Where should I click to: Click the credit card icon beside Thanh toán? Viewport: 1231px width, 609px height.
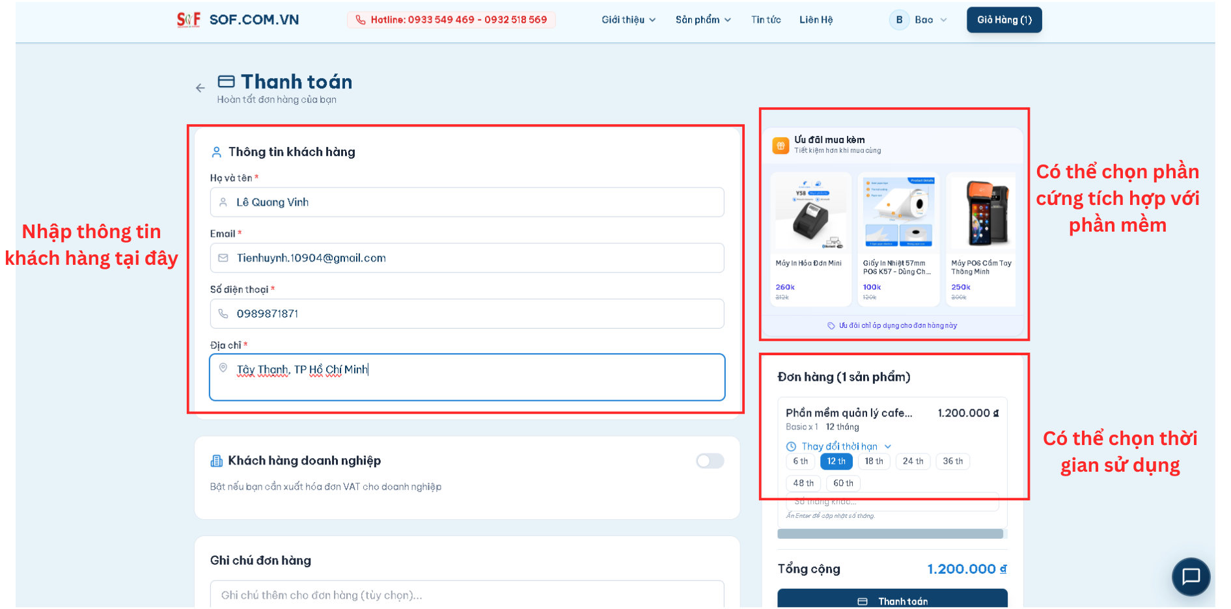226,81
